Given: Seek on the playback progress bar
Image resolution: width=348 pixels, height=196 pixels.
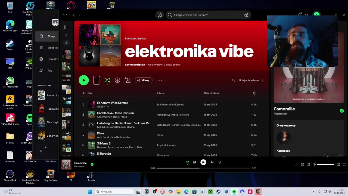Looking at the screenshot, I should point(203,168).
